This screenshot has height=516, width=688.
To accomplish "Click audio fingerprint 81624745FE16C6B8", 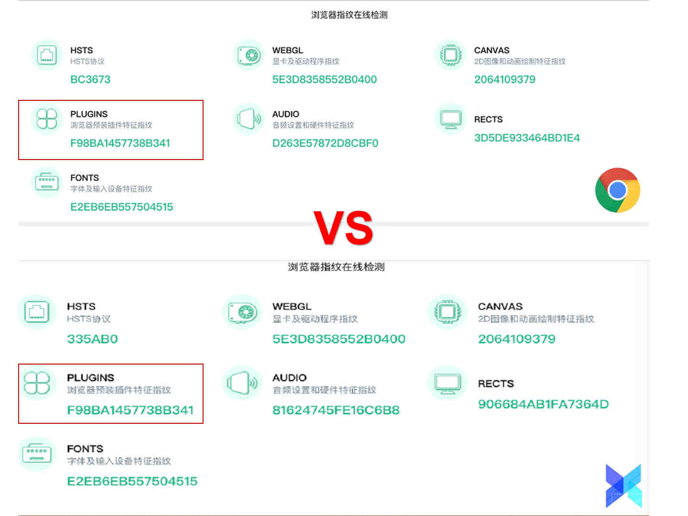I will click(336, 410).
